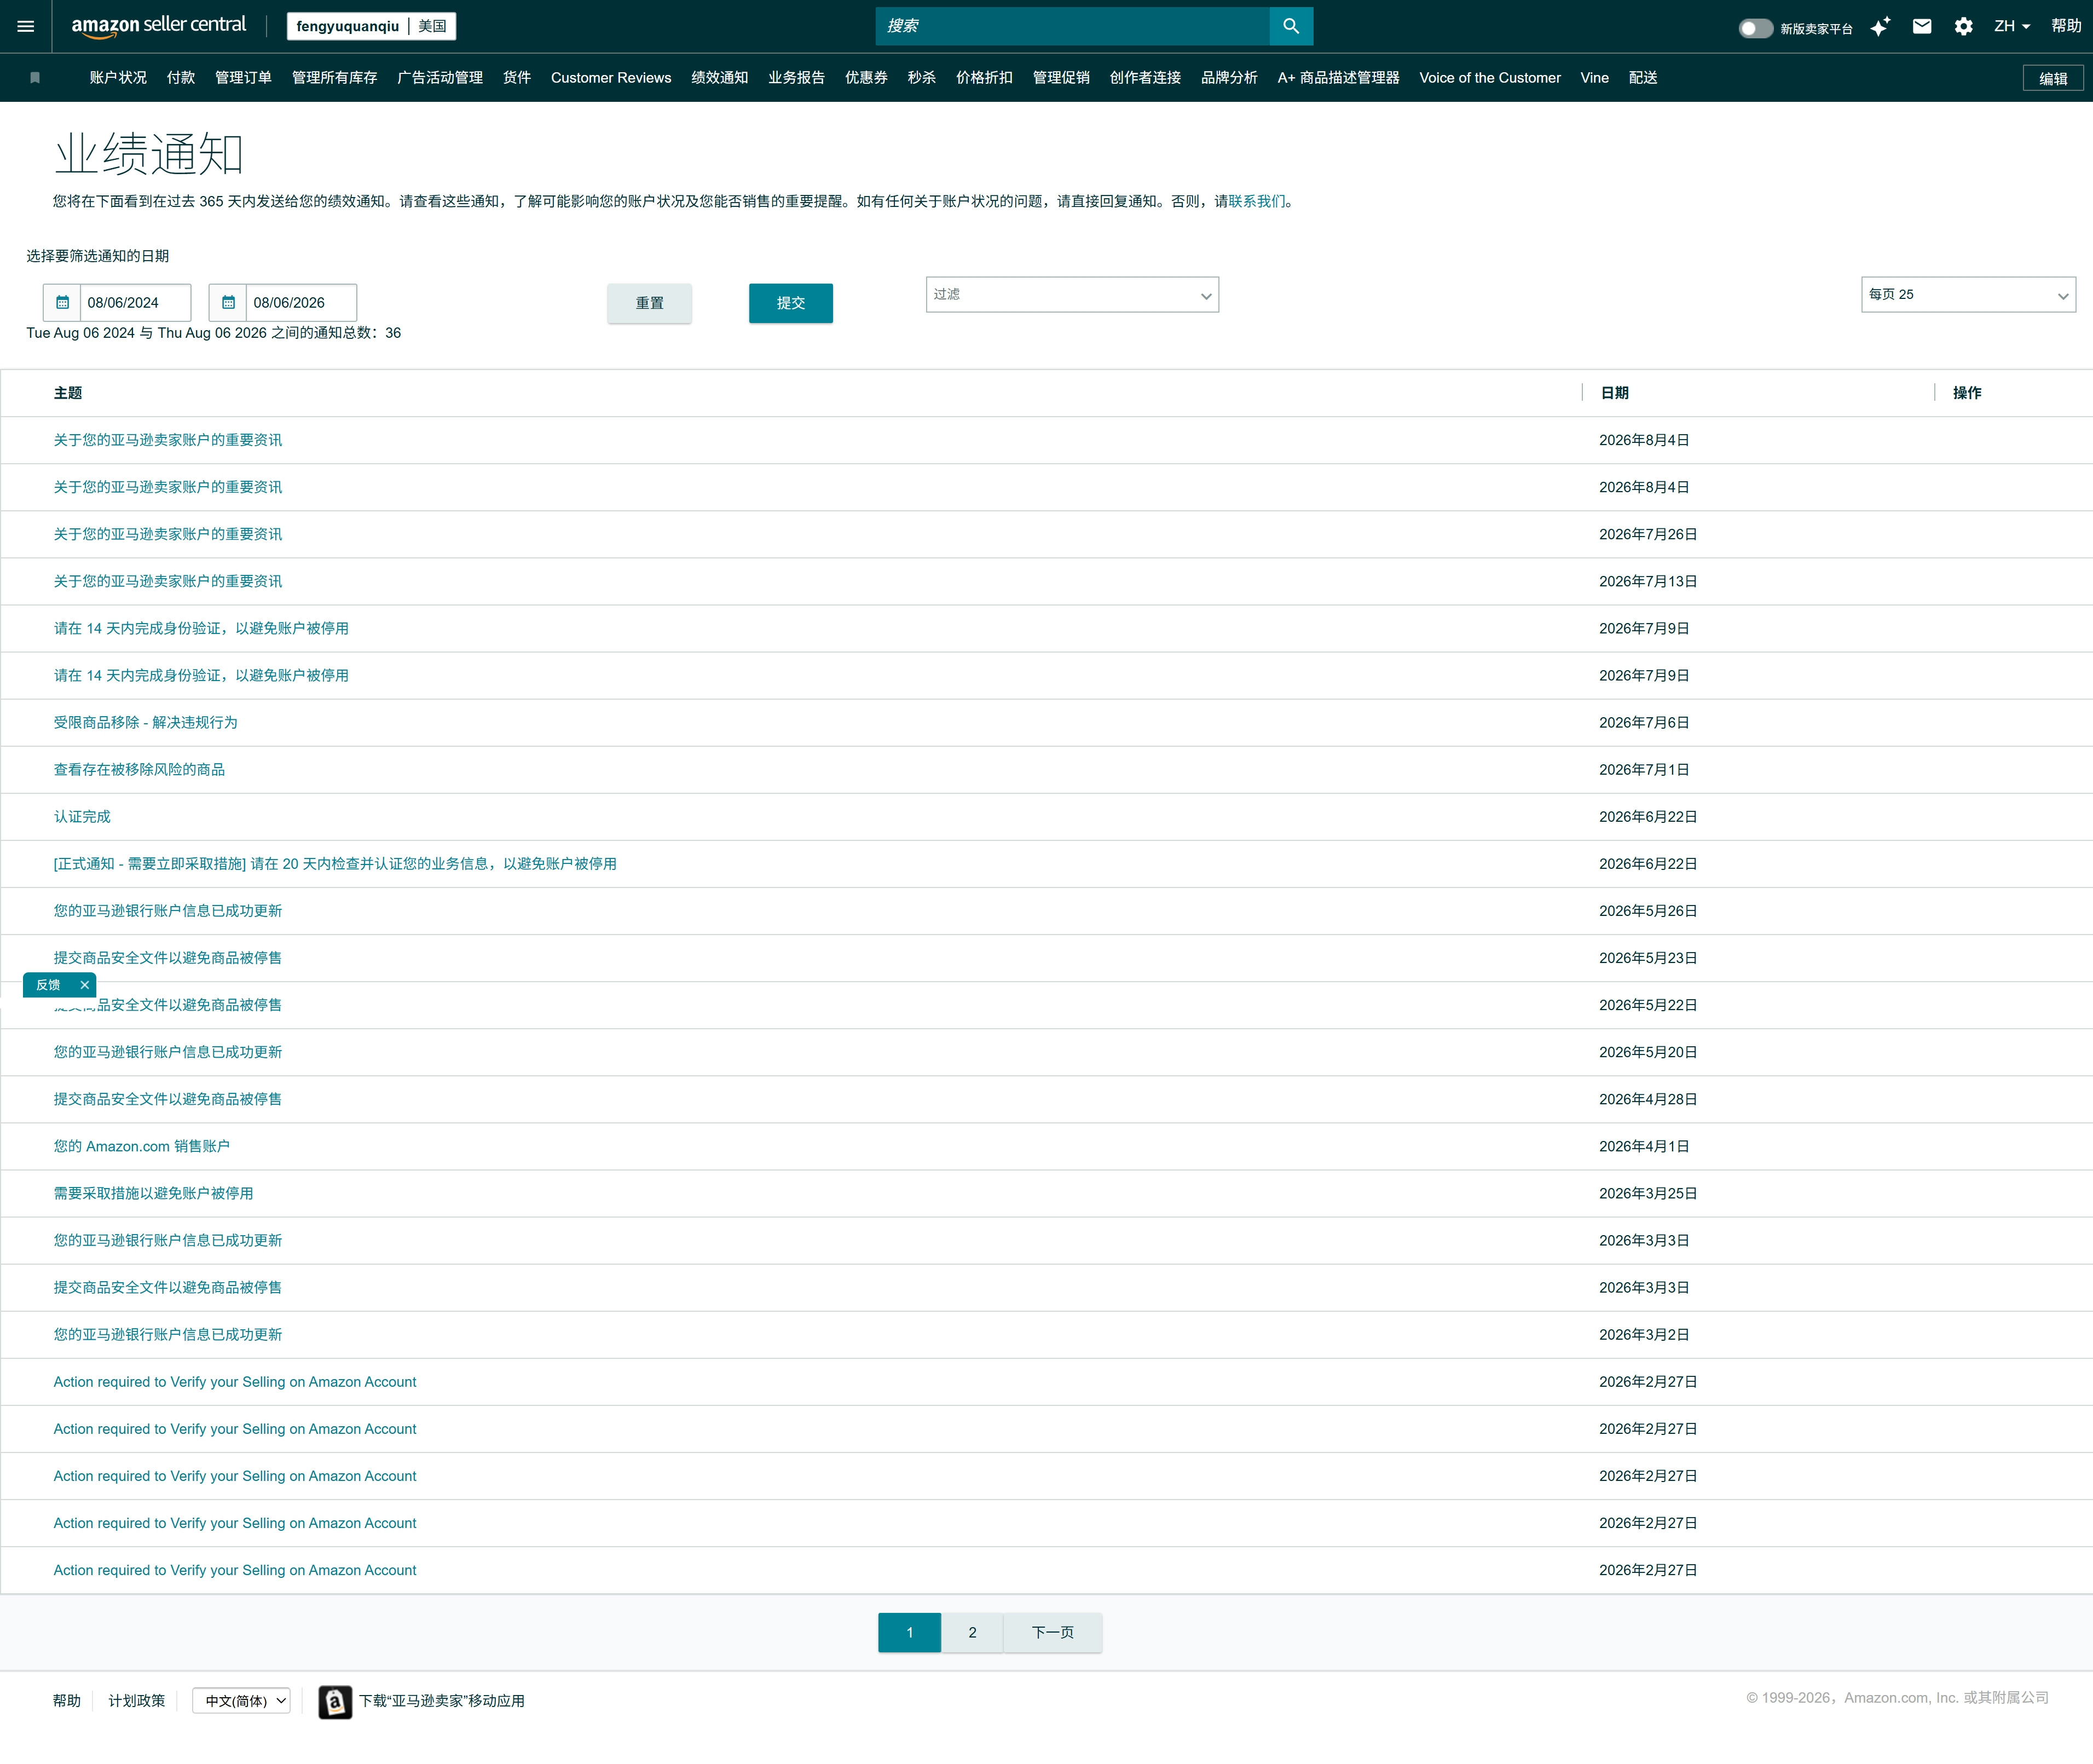The height and width of the screenshot is (1764, 2093).
Task: Open the 认证完成 notification
Action: pos(82,817)
